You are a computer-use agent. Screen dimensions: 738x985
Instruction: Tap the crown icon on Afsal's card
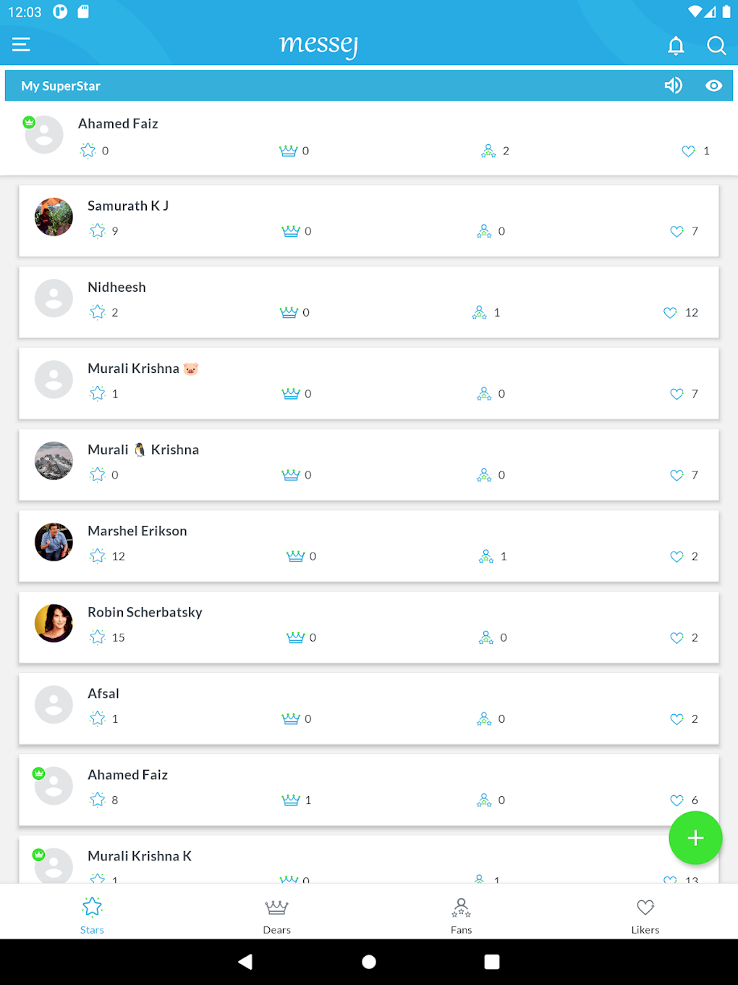click(291, 718)
